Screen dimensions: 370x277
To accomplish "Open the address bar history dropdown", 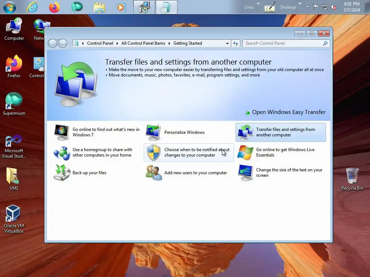I will coord(227,43).
